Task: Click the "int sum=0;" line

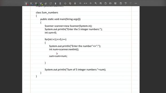Action: pos(51,33)
